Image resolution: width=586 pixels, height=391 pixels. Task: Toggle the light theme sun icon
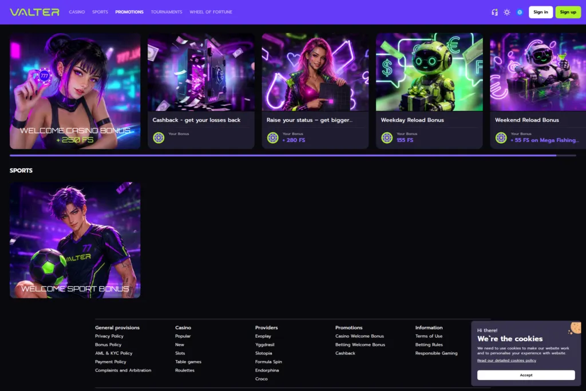tap(507, 13)
